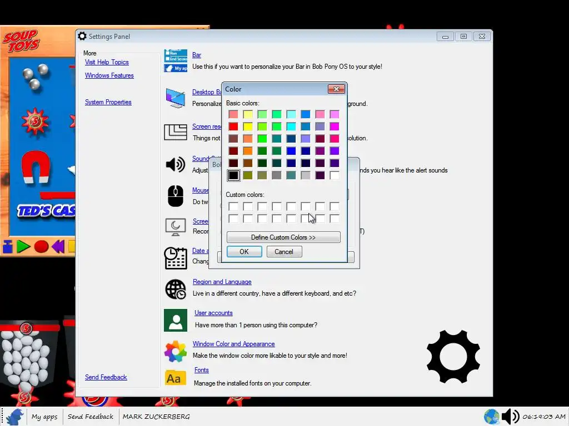Screen dimensions: 569x426
Task: Select the magnet toy in Soup Toys
Action: click(x=36, y=167)
